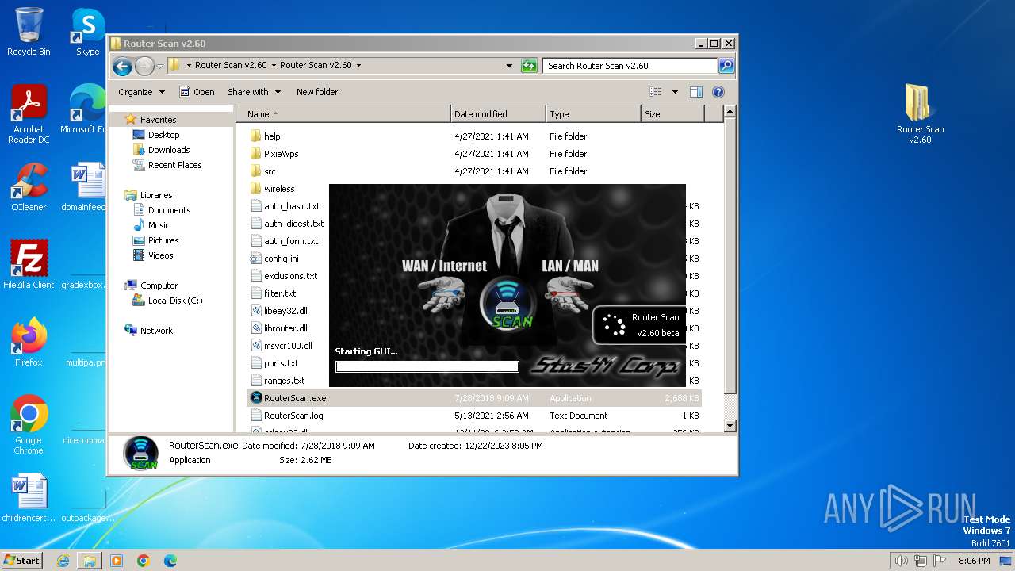Open recent pages dropdown next to Forward
The width and height of the screenshot is (1015, 571).
[x=160, y=66]
